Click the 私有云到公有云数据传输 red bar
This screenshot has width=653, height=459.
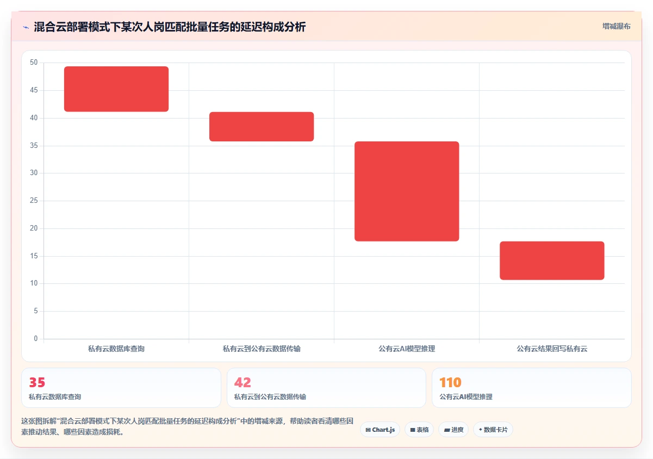(x=262, y=127)
